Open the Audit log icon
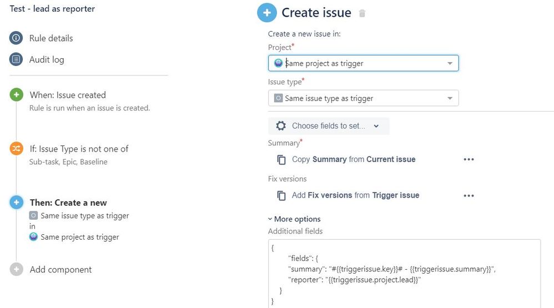554x308 pixels. (x=16, y=59)
